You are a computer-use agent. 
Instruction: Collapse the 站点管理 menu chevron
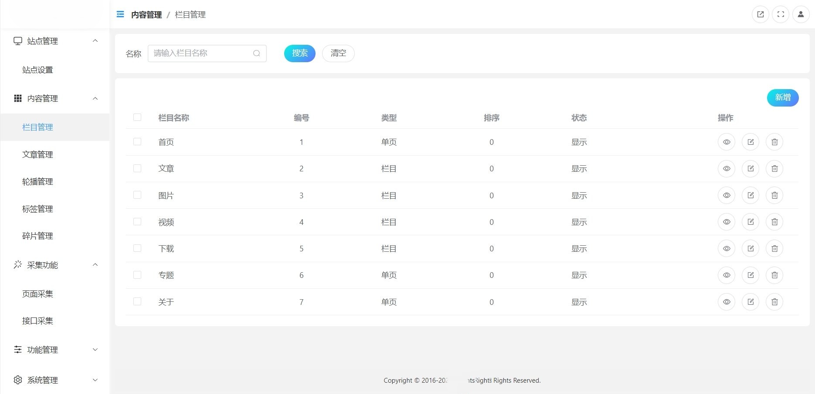pyautogui.click(x=95, y=41)
